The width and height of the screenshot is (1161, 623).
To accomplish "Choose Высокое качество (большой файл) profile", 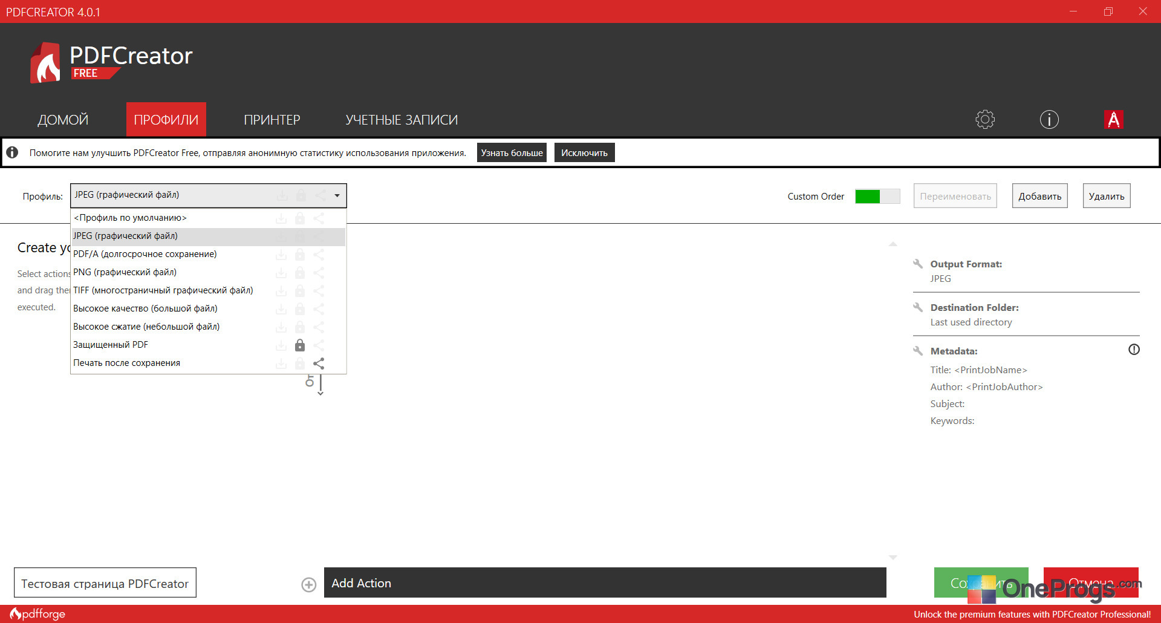I will [x=208, y=308].
